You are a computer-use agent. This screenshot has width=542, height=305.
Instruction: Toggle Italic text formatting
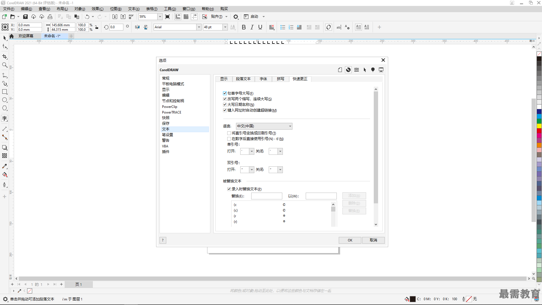252,27
